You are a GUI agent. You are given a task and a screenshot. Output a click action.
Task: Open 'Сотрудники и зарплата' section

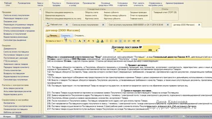(x=122, y=4)
